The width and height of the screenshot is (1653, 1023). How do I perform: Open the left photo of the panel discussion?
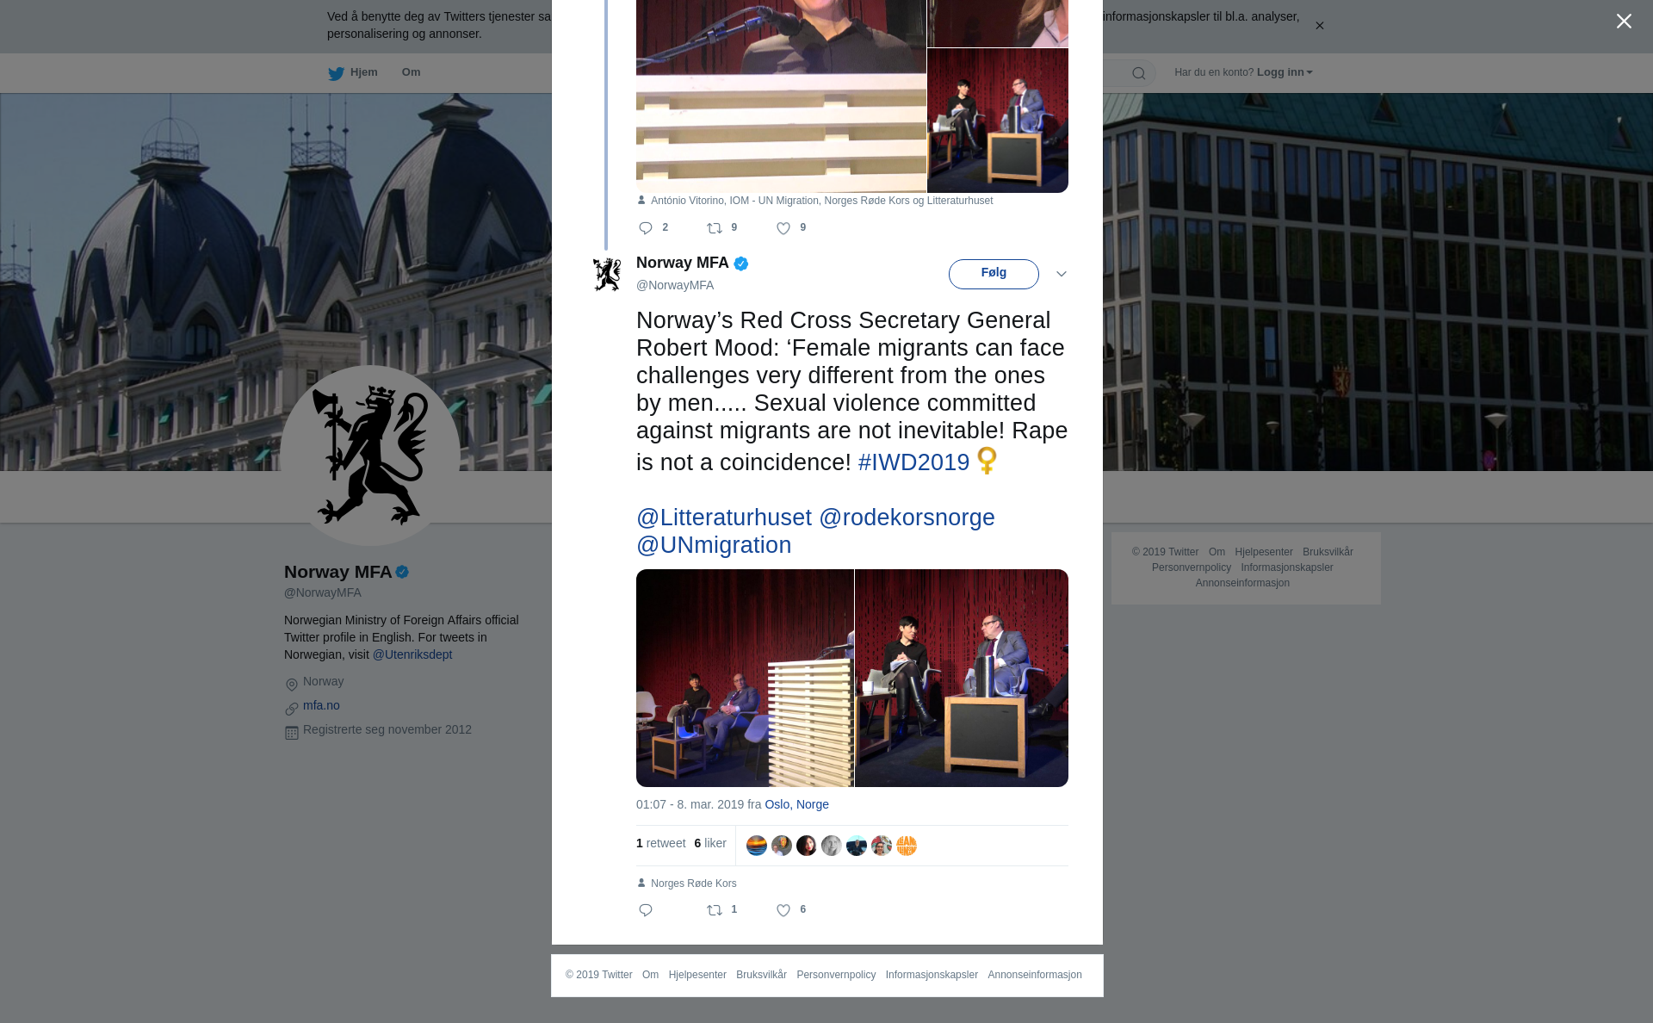pyautogui.click(x=745, y=678)
